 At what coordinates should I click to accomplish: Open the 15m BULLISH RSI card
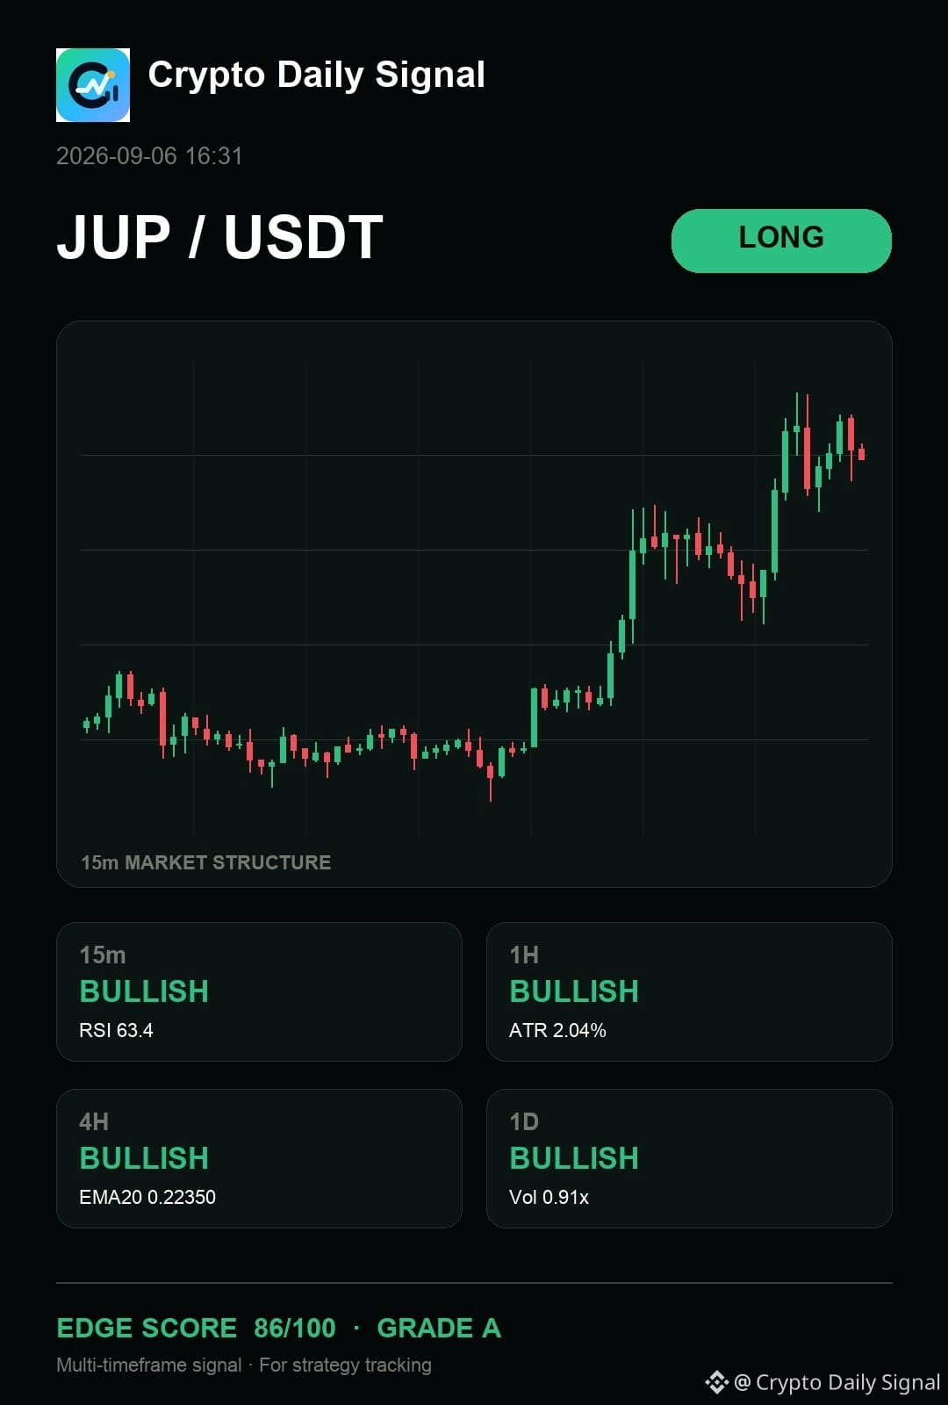tap(259, 991)
